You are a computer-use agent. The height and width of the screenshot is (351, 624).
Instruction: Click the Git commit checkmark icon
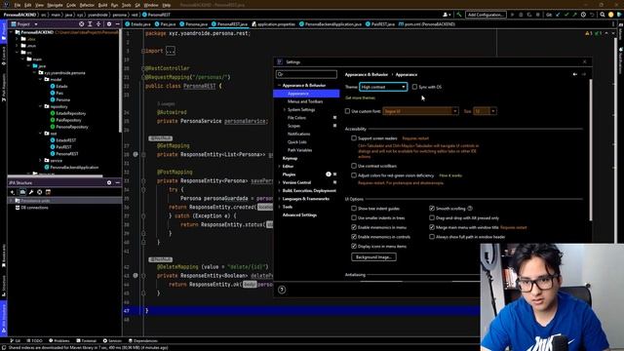click(565, 15)
